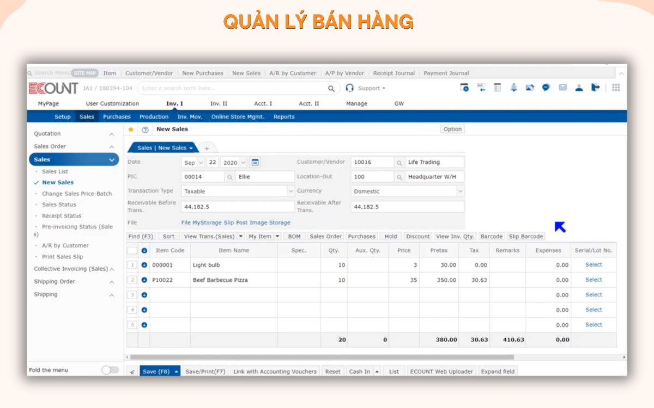Image resolution: width=654 pixels, height=408 pixels.
Task: Open the Acct. I main menu
Action: pyautogui.click(x=263, y=104)
